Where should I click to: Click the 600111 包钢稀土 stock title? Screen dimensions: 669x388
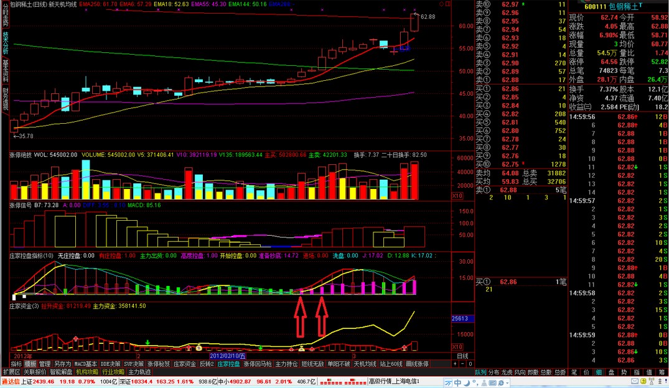pos(613,6)
